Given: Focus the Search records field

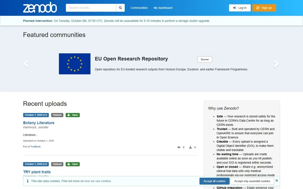Looking at the screenshot, I should pyautogui.click(x=91, y=8).
